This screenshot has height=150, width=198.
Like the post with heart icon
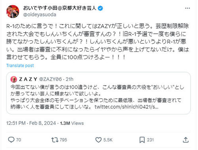[98, 140]
